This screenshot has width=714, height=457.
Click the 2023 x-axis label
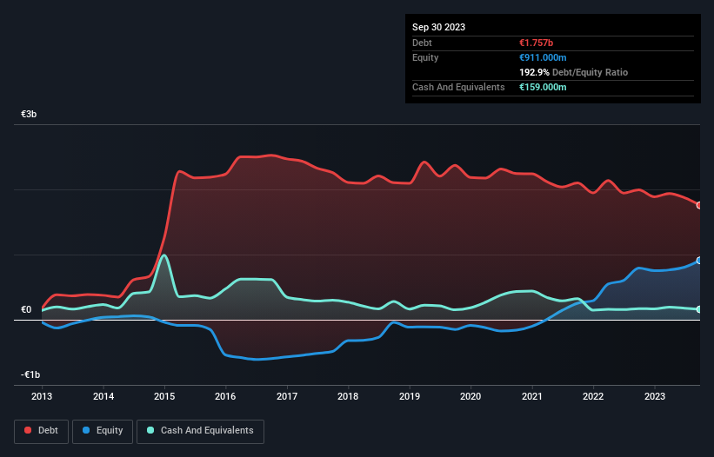[x=655, y=396]
